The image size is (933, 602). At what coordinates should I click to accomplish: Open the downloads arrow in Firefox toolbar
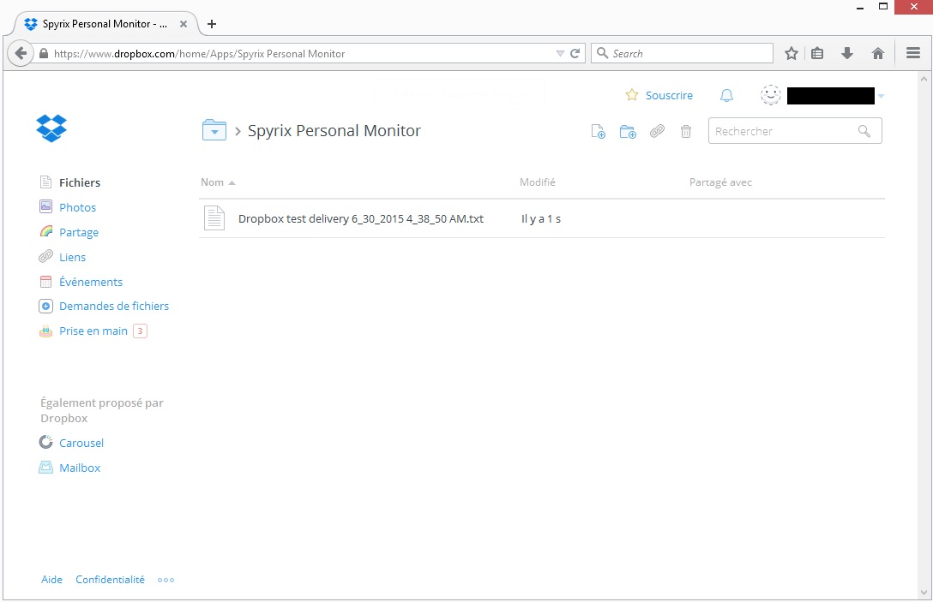coord(846,53)
